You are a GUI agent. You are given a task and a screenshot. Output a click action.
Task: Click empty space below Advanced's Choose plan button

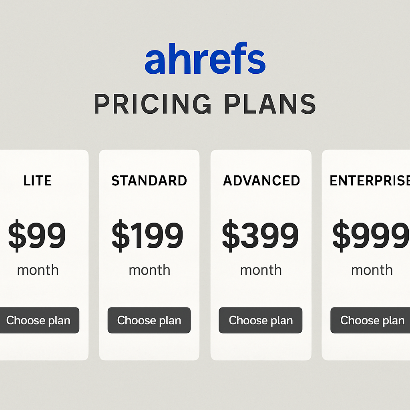pyautogui.click(x=261, y=347)
